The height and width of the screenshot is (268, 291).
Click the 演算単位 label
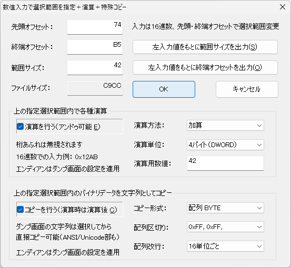click(x=149, y=145)
